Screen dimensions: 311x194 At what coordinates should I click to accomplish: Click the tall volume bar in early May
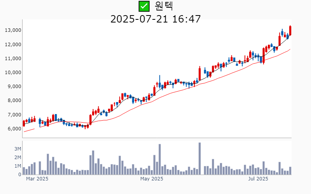(160, 159)
